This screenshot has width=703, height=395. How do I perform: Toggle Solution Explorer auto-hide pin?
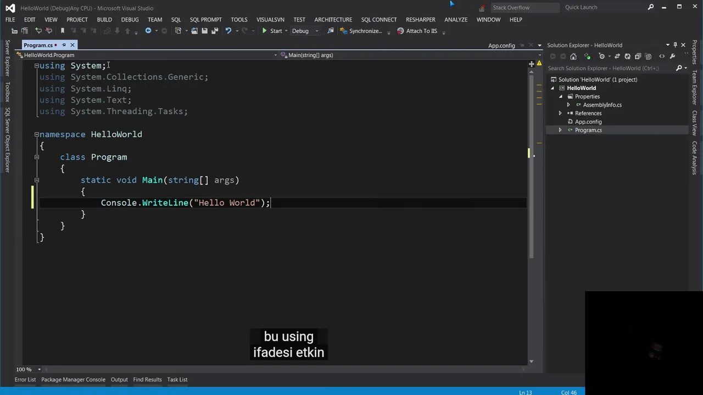click(x=675, y=45)
